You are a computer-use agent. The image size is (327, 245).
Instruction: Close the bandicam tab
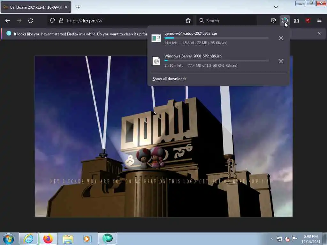66,7
